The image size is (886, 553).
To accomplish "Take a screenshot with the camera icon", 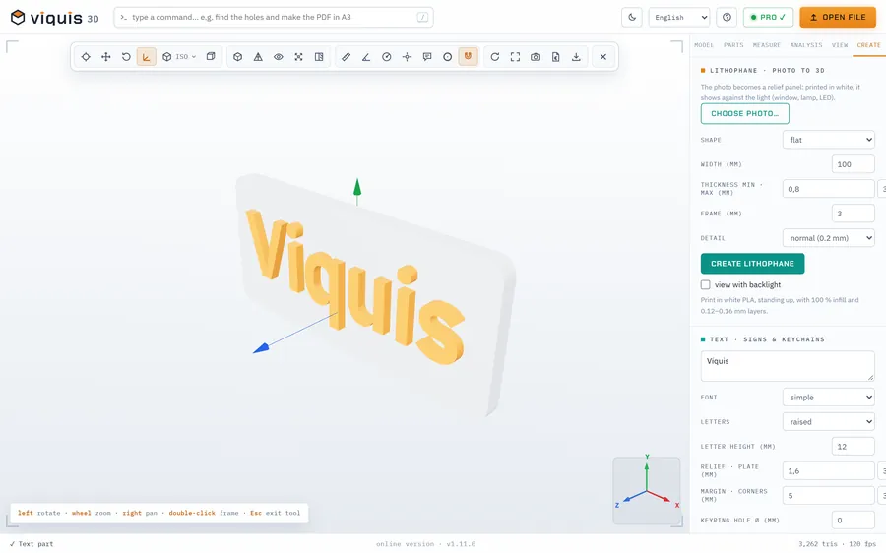I will coord(536,56).
